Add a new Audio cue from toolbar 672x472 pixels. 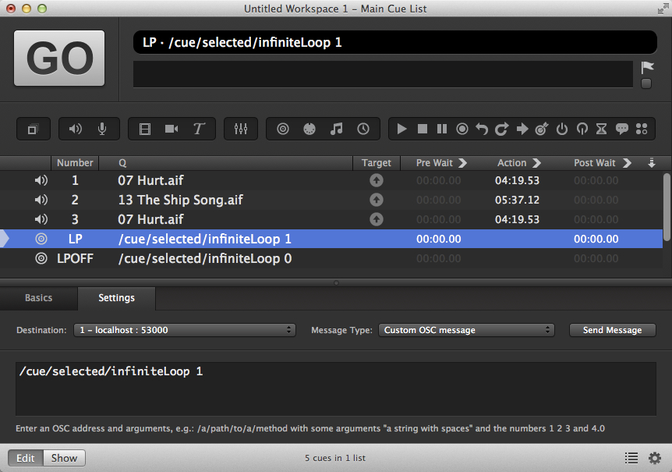point(76,129)
